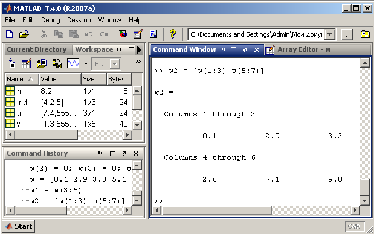Open the Help menu
This screenshot has height=234, width=374.
click(135, 20)
